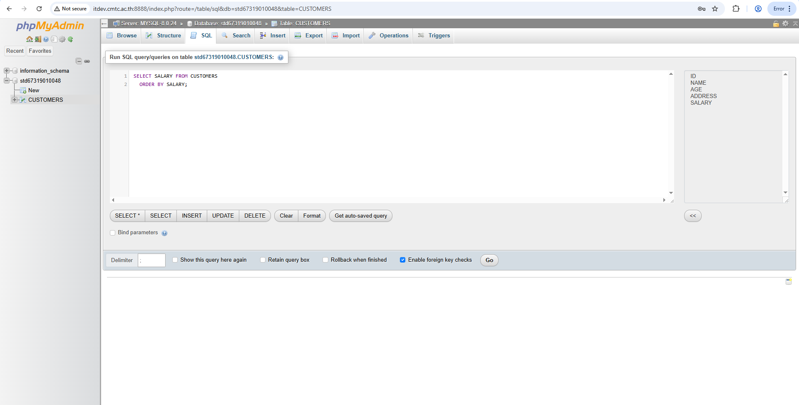Click the help icon beside Bind parameters
Screen dimensions: 799x405
164,233
